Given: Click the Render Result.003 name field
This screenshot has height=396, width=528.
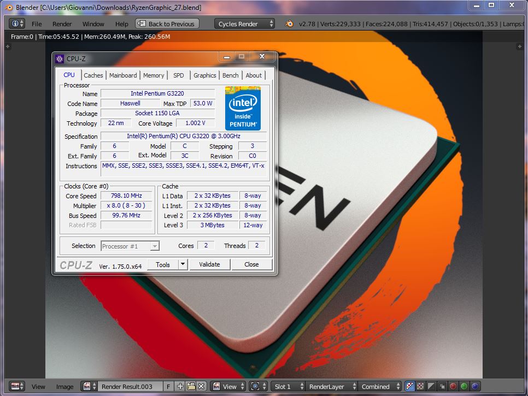Looking at the screenshot, I should (x=130, y=386).
